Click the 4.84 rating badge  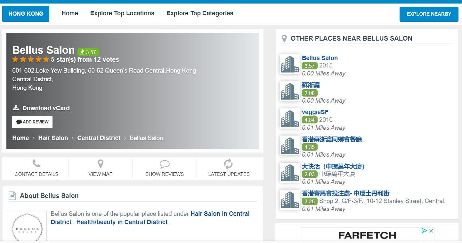pyautogui.click(x=310, y=120)
